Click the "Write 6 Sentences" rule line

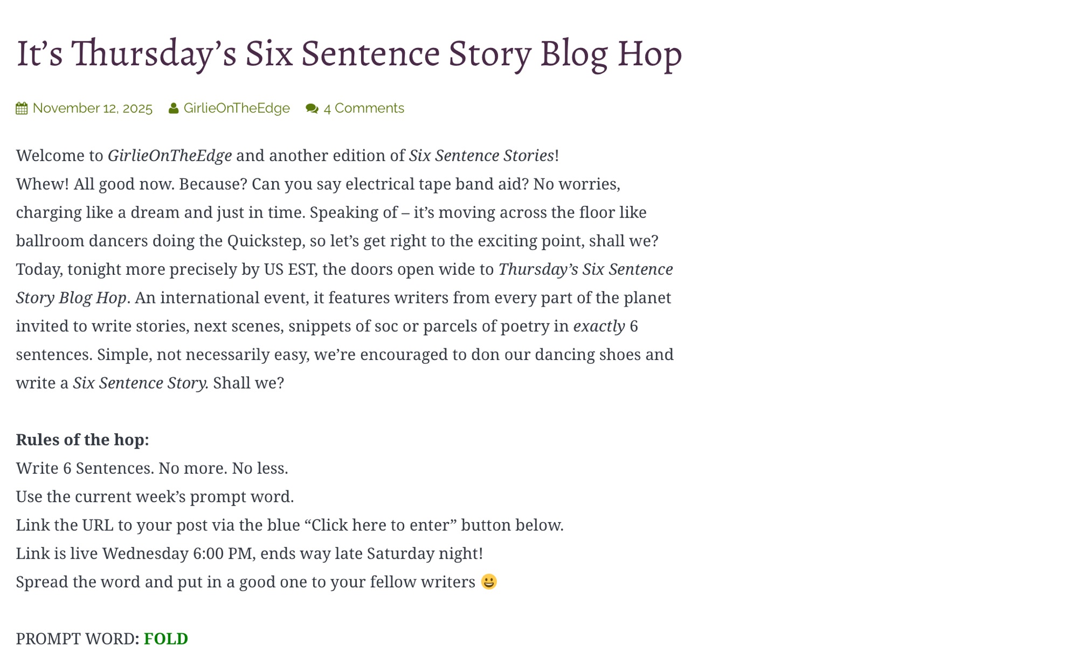coord(152,468)
